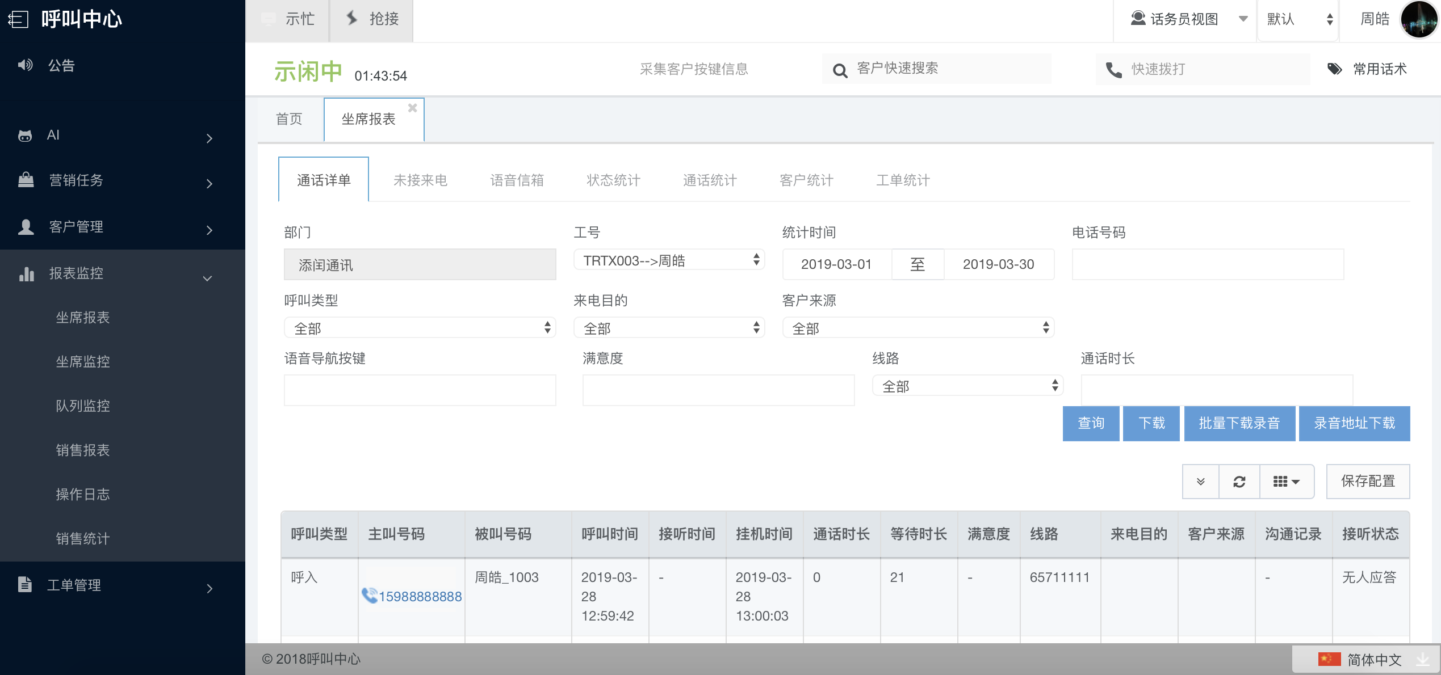Click the 抢接 call pickup button
1441x675 pixels.
tap(372, 19)
